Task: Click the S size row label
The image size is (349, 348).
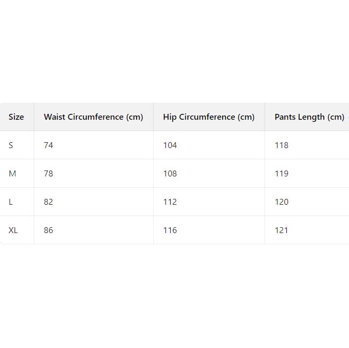Action: pos(11,145)
